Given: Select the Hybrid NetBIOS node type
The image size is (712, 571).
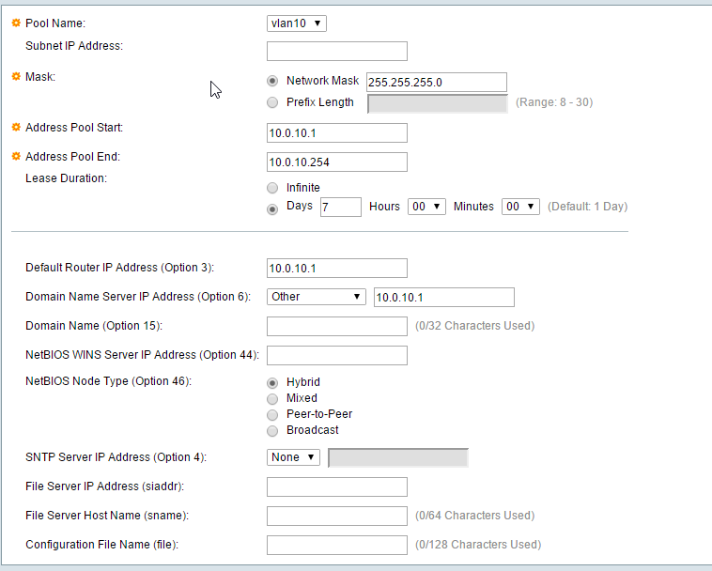Looking at the screenshot, I should [x=272, y=383].
